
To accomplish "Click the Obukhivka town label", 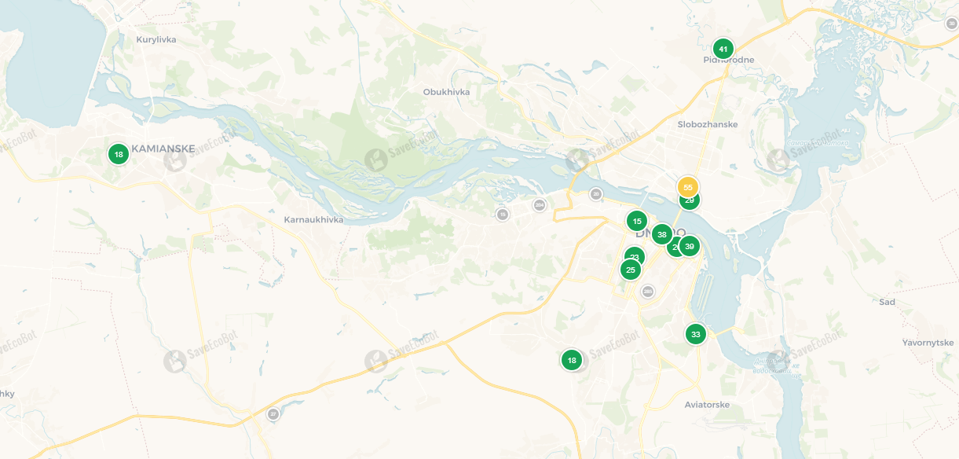I will pos(446,92).
